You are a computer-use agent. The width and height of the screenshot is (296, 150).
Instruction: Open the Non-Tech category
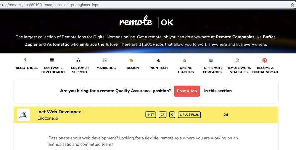tap(159, 68)
